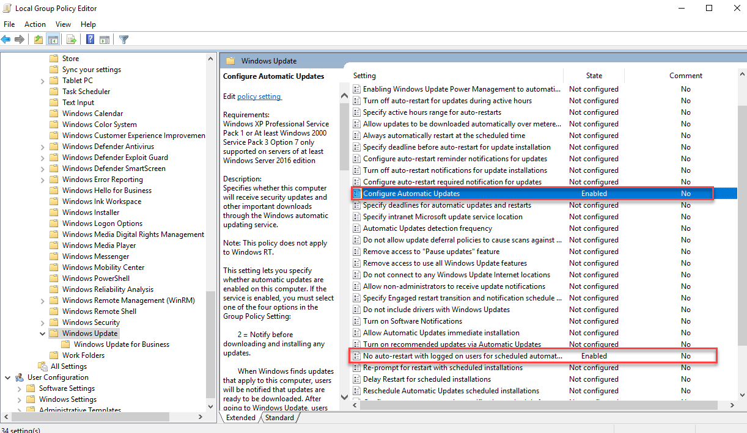Image resolution: width=747 pixels, height=433 pixels.
Task: Click the All Settings tree icon
Action: pos(43,366)
